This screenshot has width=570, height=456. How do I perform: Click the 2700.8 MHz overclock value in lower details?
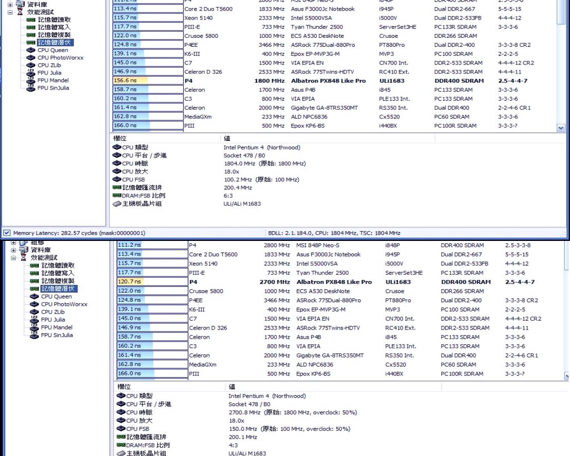pyautogui.click(x=293, y=412)
